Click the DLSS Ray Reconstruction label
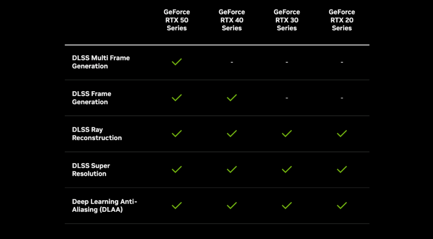This screenshot has height=239, width=433. tap(97, 133)
